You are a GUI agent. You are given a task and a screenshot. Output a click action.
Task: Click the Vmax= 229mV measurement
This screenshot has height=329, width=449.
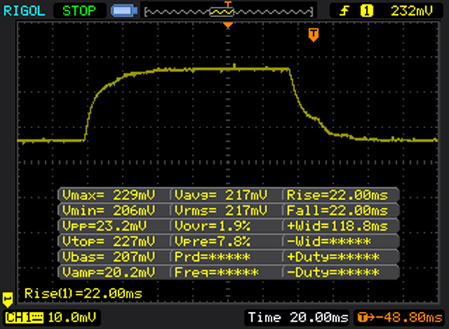click(109, 195)
